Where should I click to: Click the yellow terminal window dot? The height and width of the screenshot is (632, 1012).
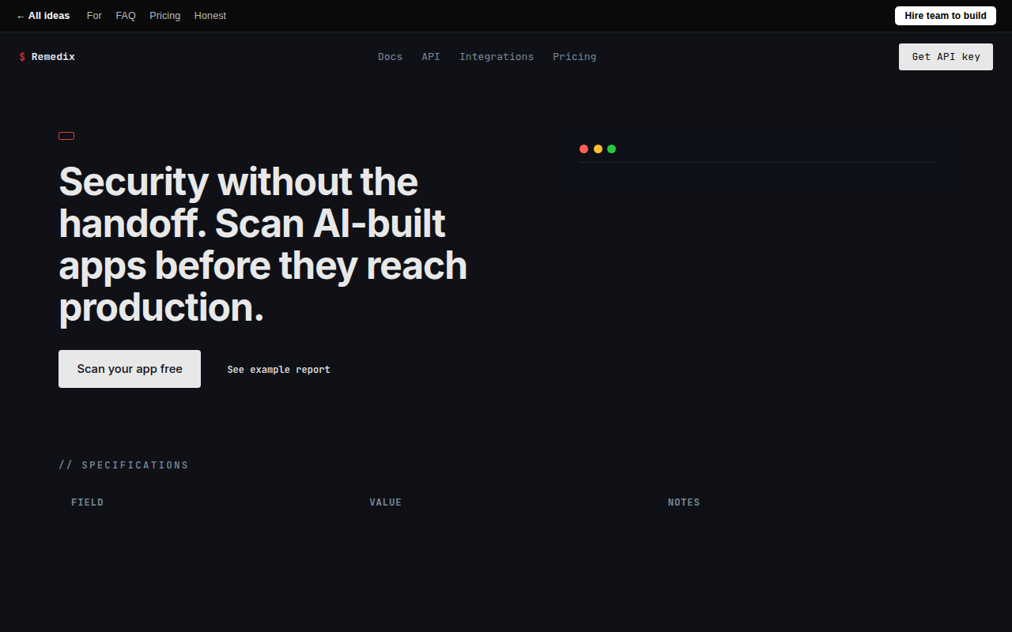click(x=598, y=149)
